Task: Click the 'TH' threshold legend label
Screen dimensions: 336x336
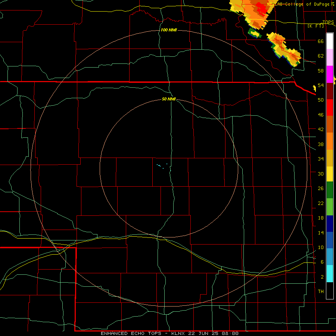Action: pyautogui.click(x=321, y=292)
